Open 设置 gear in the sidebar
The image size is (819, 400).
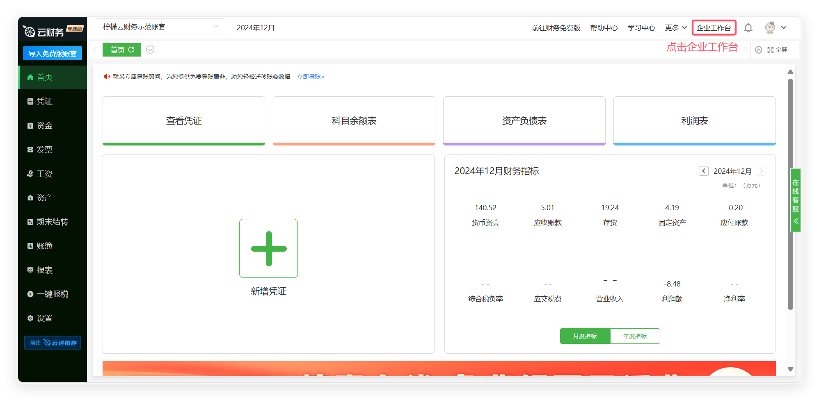44,318
